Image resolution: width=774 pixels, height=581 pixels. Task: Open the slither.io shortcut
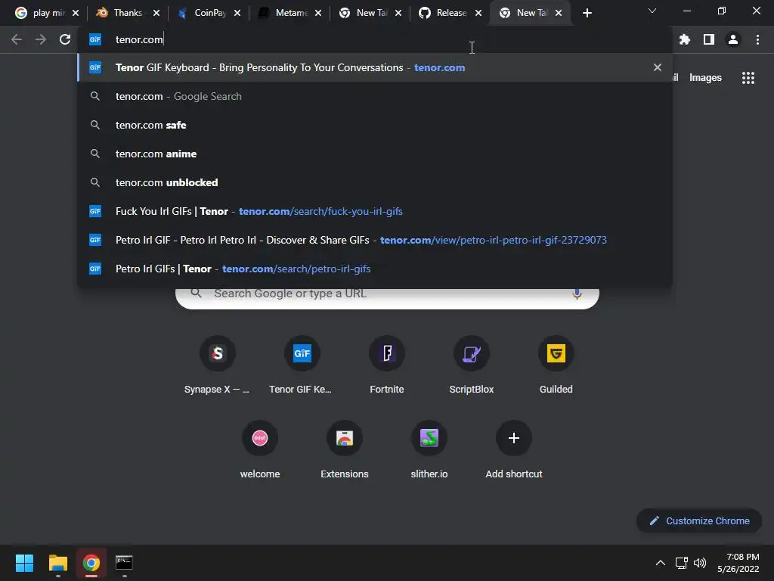coord(429,449)
